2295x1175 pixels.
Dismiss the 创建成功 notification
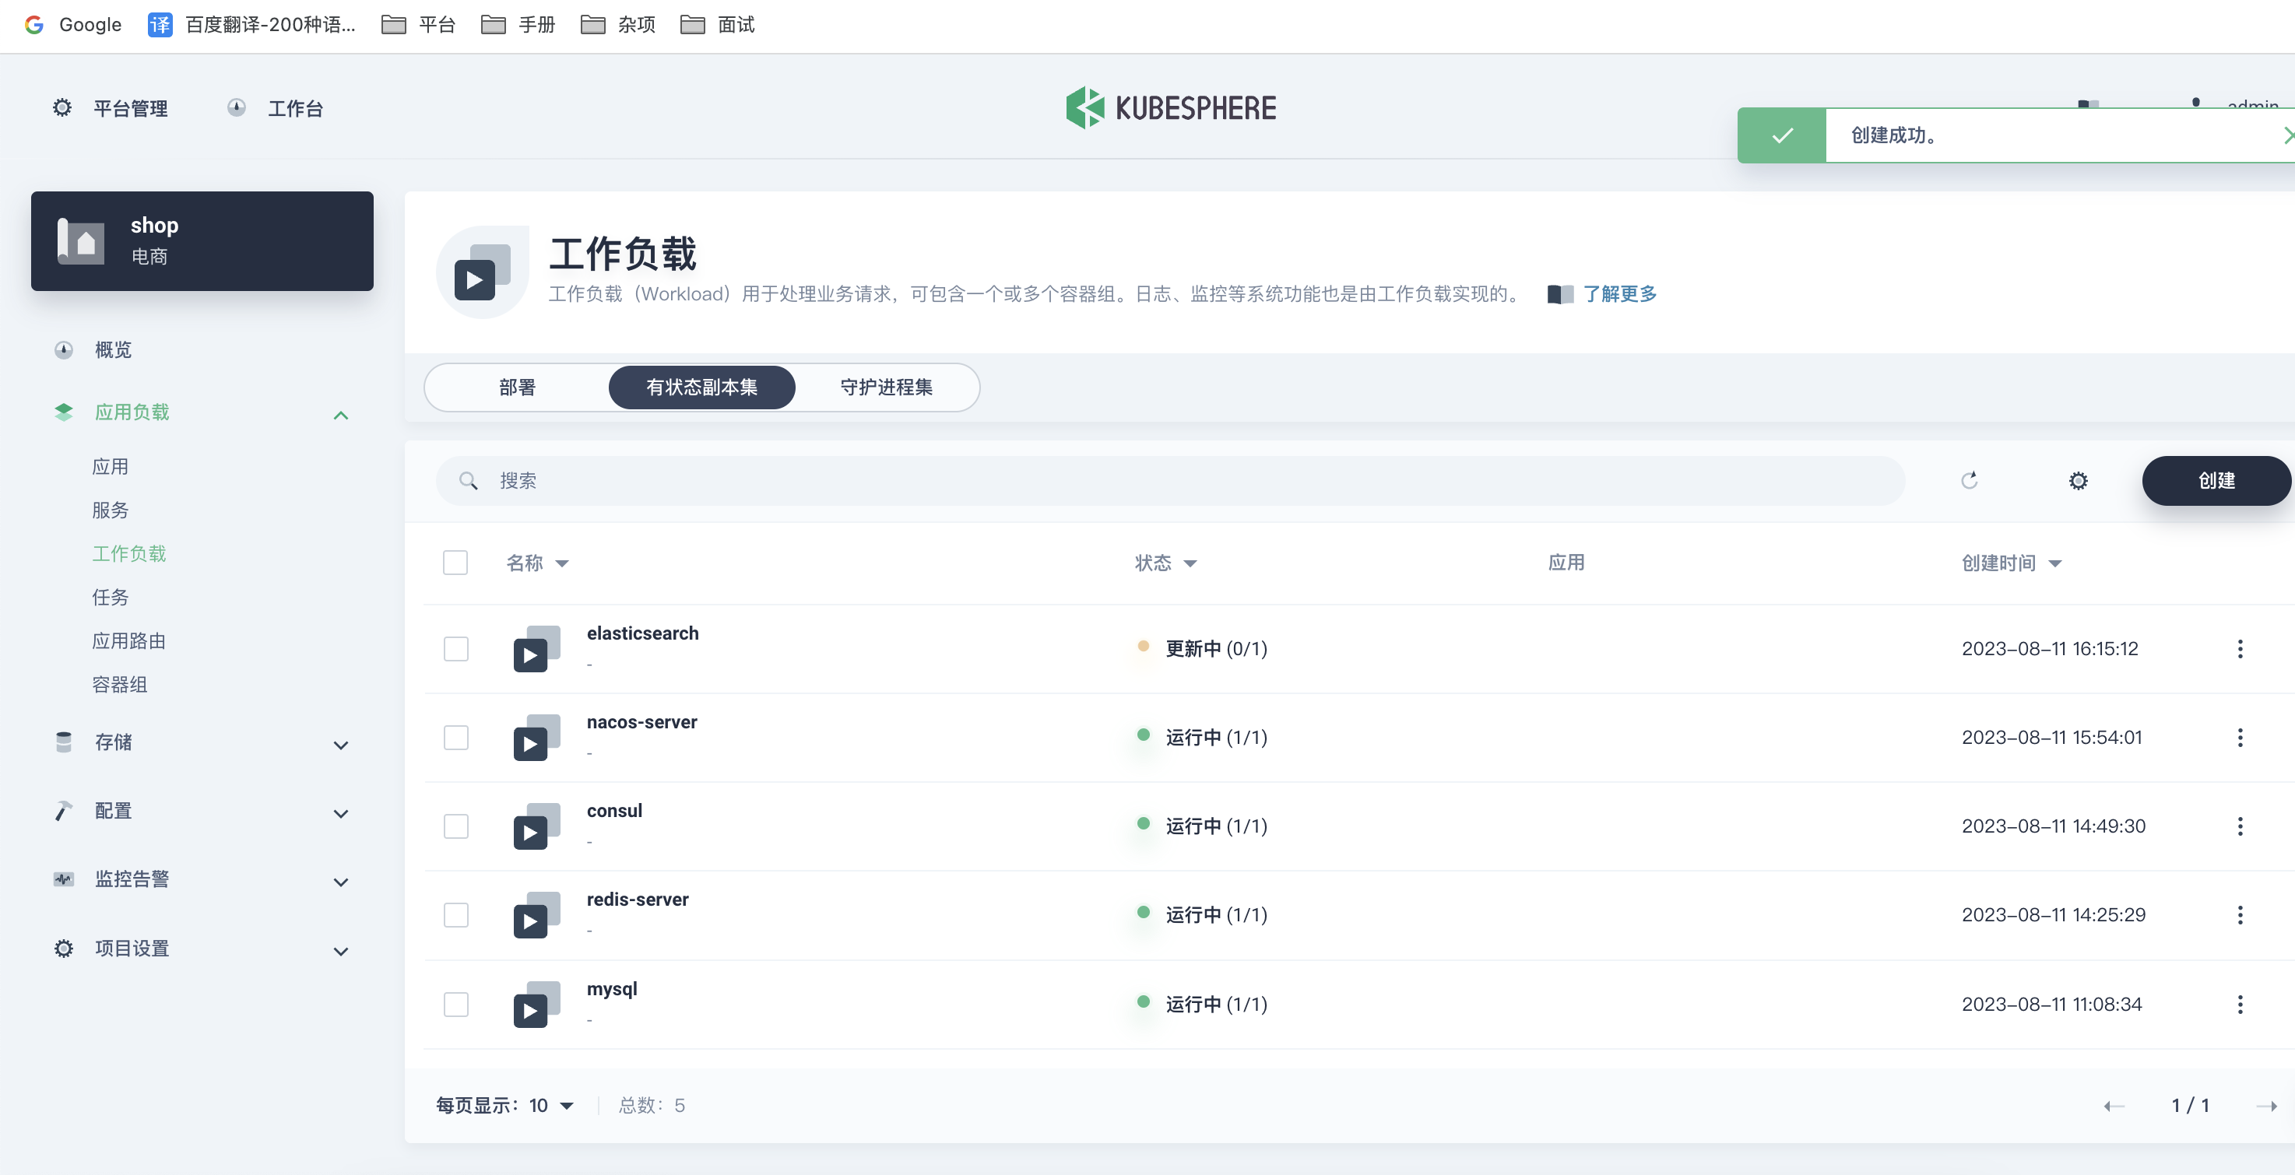coord(2288,135)
